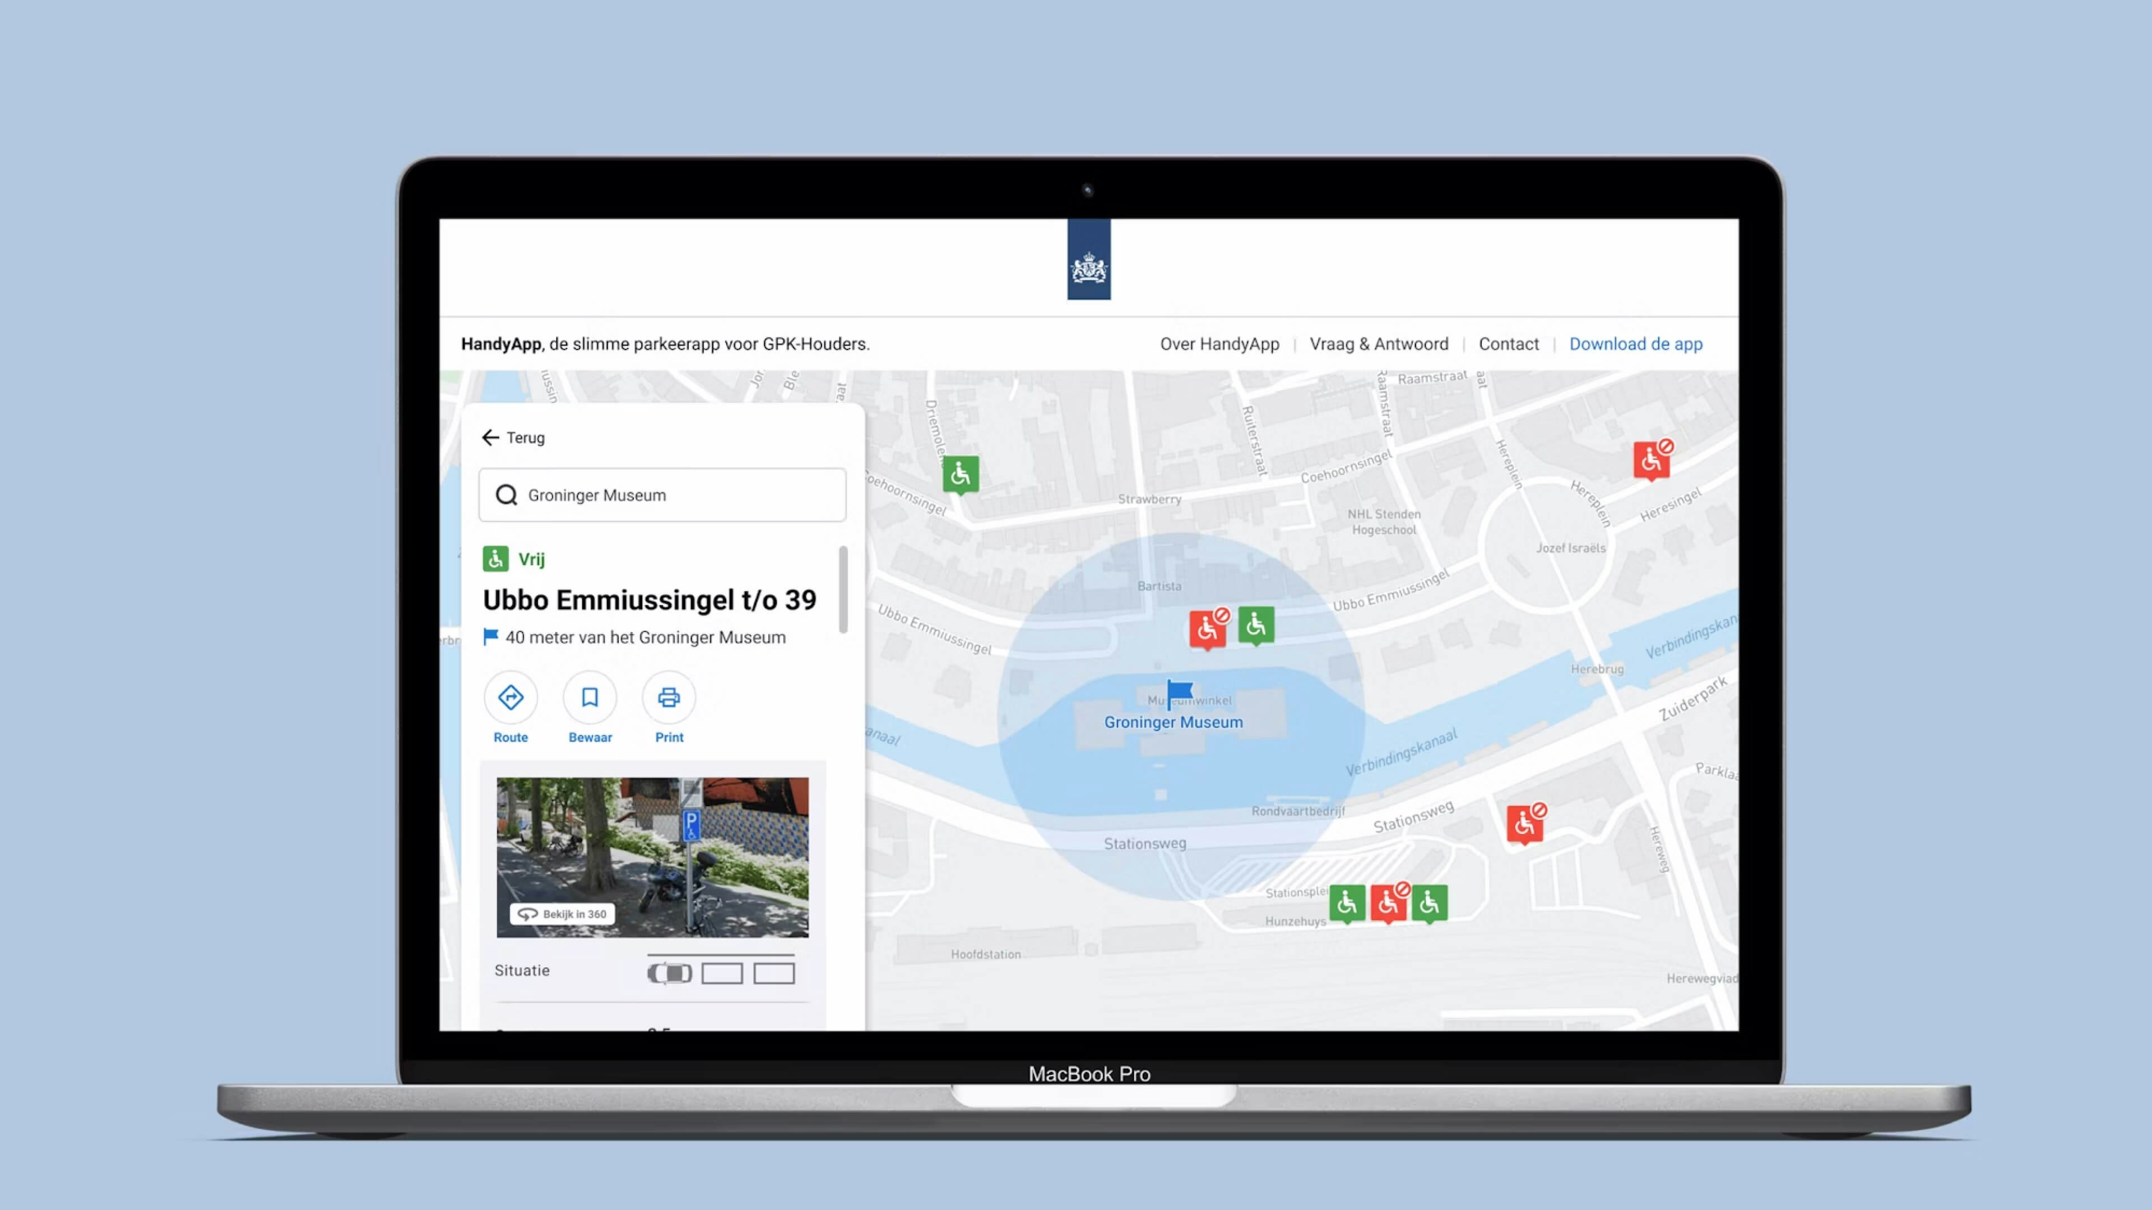Image resolution: width=2152 pixels, height=1210 pixels.
Task: Click the Hoofdstation map label
Action: coord(986,953)
